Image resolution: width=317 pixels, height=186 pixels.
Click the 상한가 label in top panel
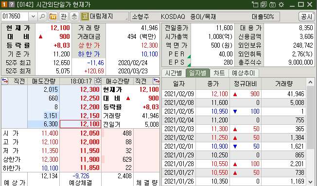(89, 45)
